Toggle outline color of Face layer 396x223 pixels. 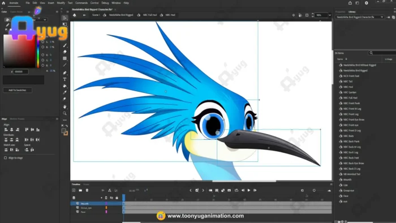coord(106,212)
